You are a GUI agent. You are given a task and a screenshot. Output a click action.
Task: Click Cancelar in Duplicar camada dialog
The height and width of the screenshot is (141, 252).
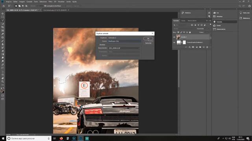(148, 43)
